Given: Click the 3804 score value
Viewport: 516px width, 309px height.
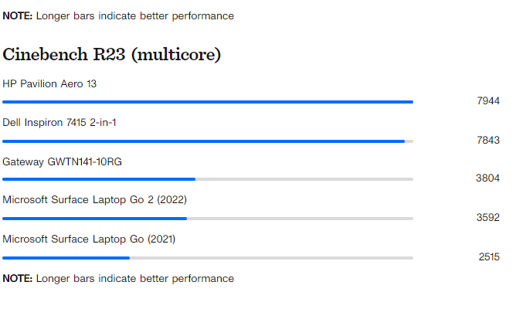Looking at the screenshot, I should (488, 178).
